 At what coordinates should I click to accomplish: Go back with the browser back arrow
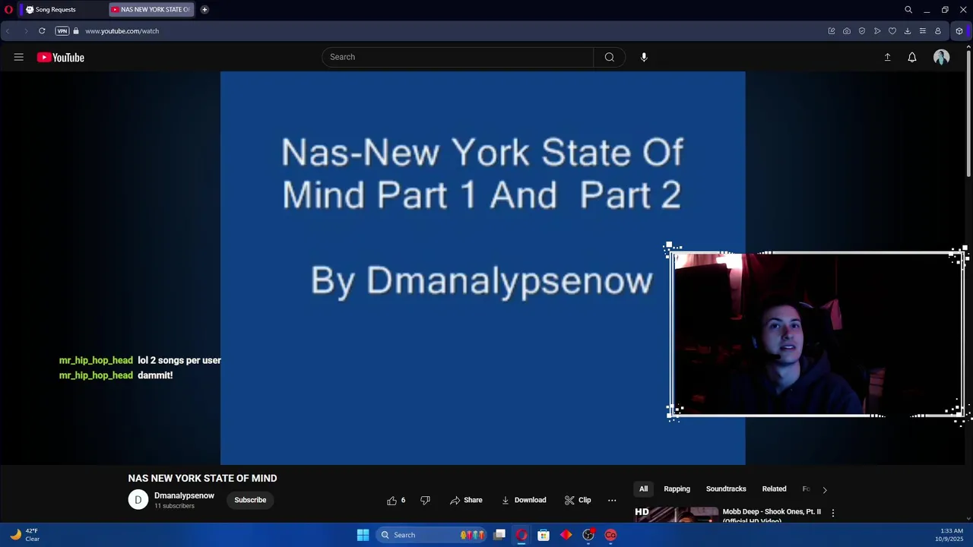8,31
